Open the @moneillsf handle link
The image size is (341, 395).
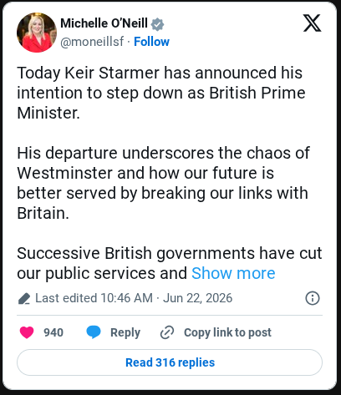(x=92, y=42)
